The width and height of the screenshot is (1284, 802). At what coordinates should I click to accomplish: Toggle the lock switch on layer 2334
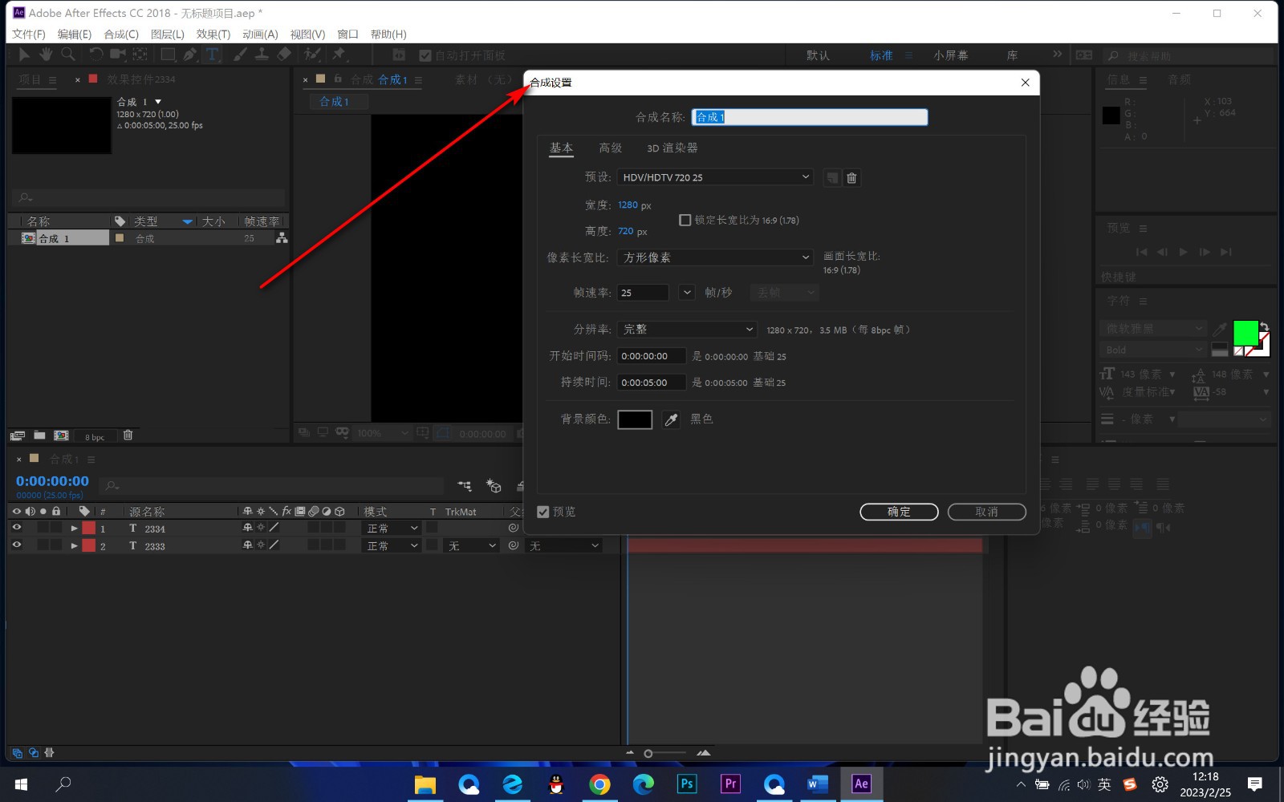tap(56, 528)
